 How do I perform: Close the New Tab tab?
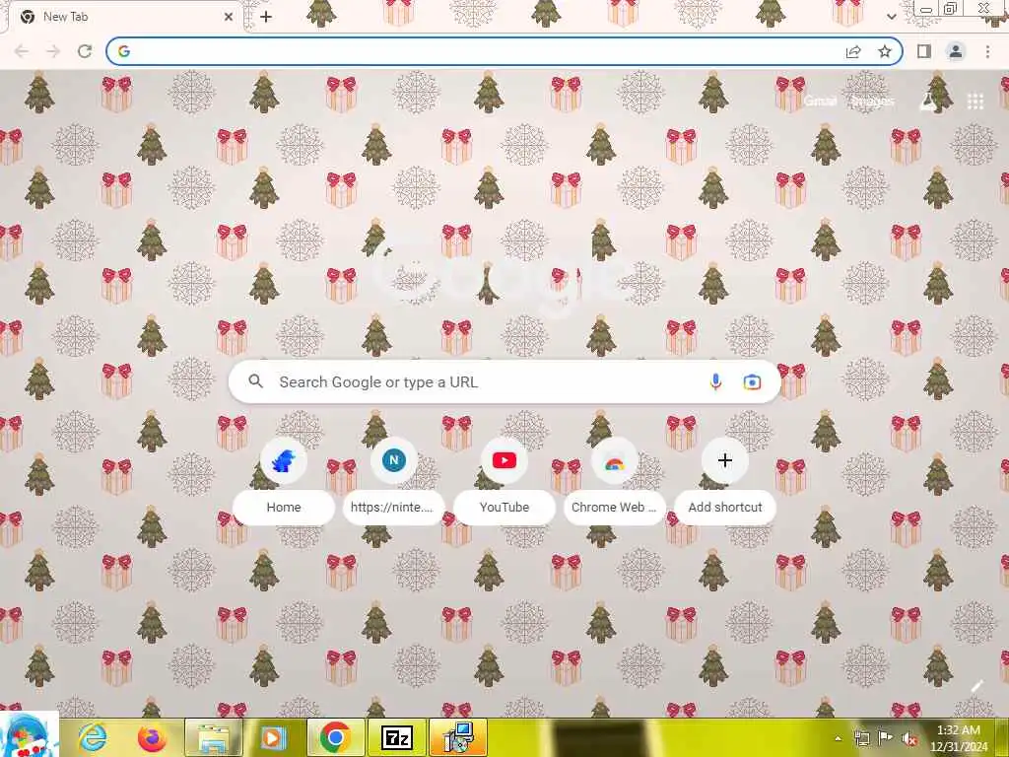pos(229,17)
